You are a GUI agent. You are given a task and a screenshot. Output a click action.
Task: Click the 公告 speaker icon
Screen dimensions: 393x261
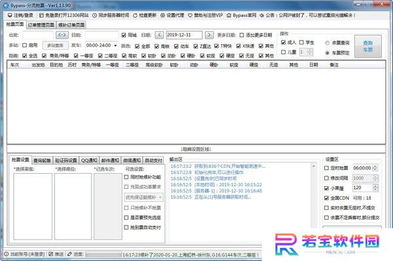[x=261, y=15]
